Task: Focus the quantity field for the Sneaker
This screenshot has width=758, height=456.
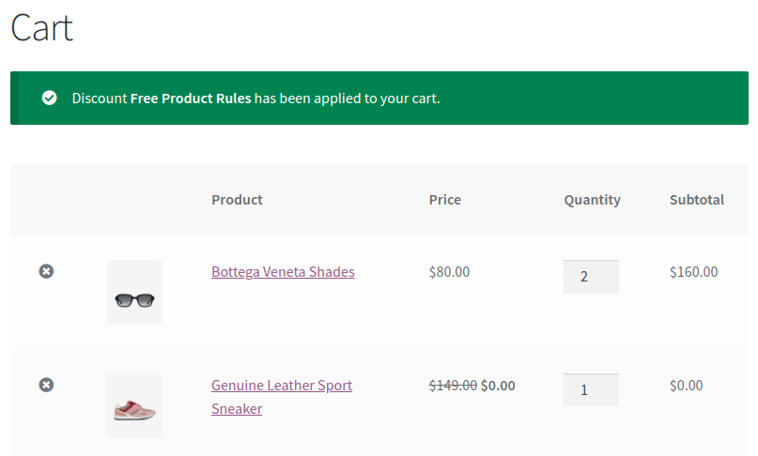Action: 591,390
